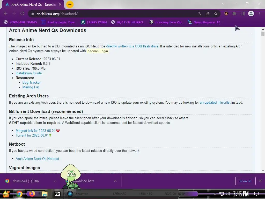This screenshot has width=265, height=199.
Task: Expand options for download (1).htm
Action: (55, 181)
